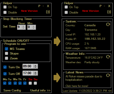Expand Useful info >> panel
The height and width of the screenshot is (94, 114).
[x=40, y=90]
